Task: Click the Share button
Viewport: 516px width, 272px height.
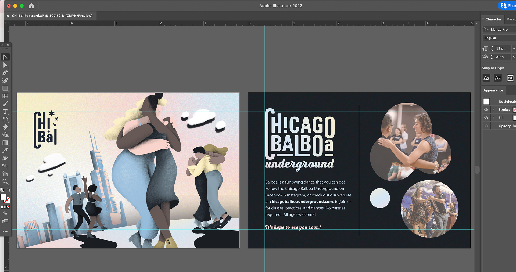Action: point(507,6)
